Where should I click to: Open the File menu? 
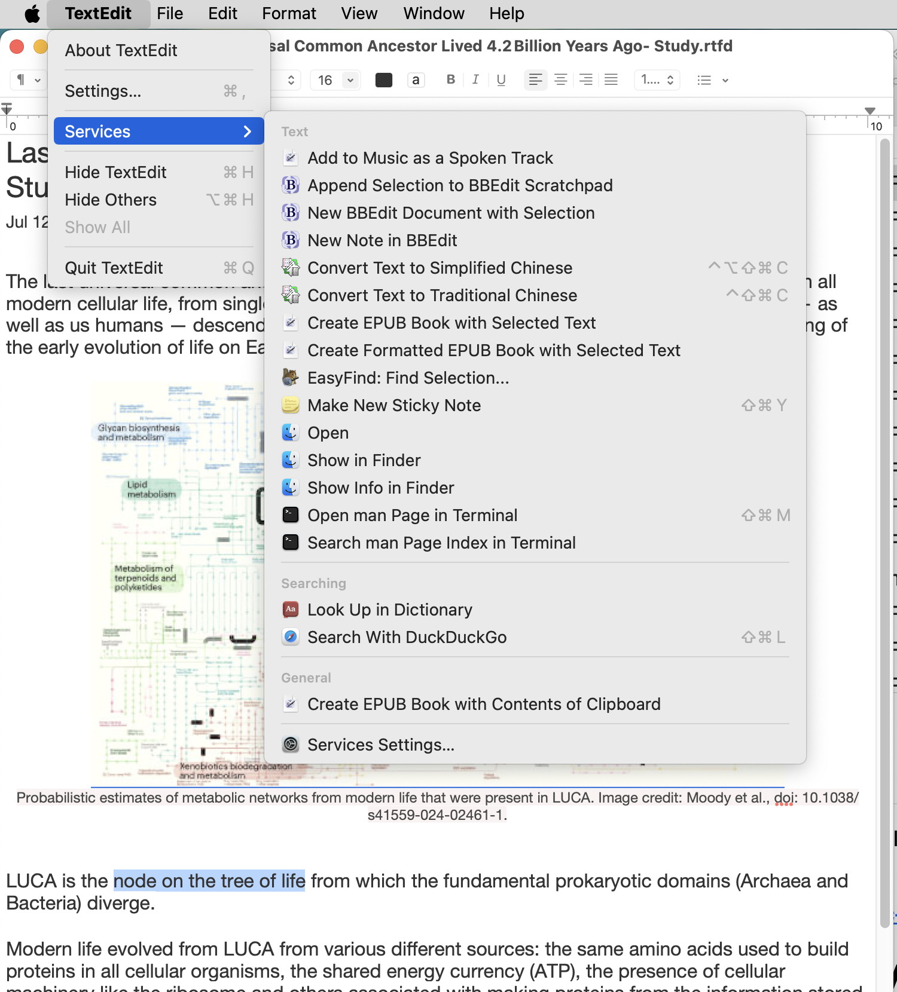170,13
